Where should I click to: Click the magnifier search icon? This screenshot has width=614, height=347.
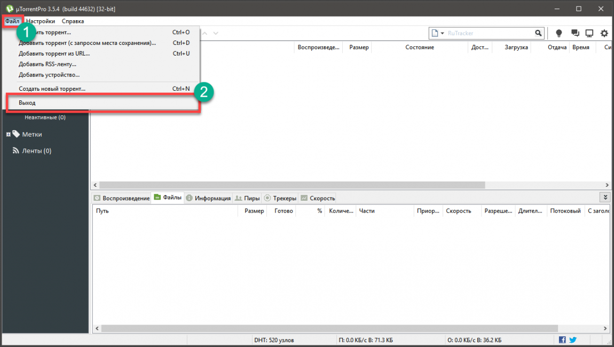[538, 33]
